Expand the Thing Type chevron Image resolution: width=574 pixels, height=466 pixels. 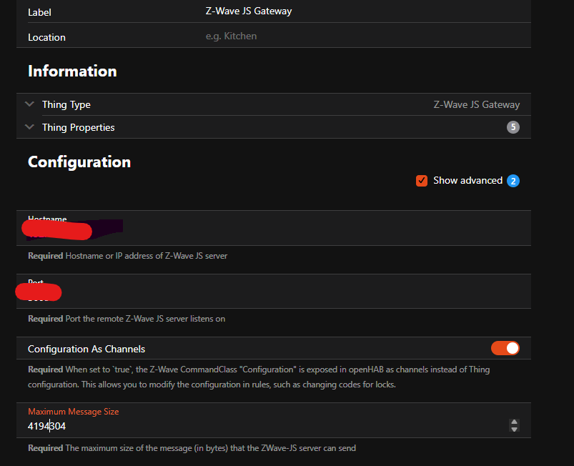[29, 104]
